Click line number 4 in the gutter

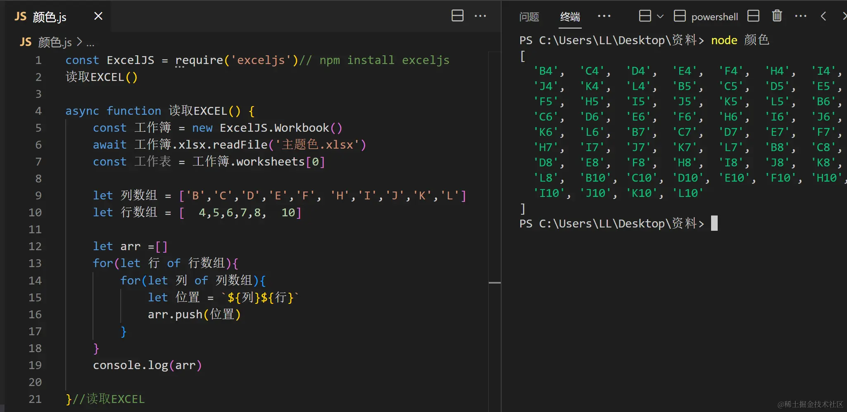(38, 111)
